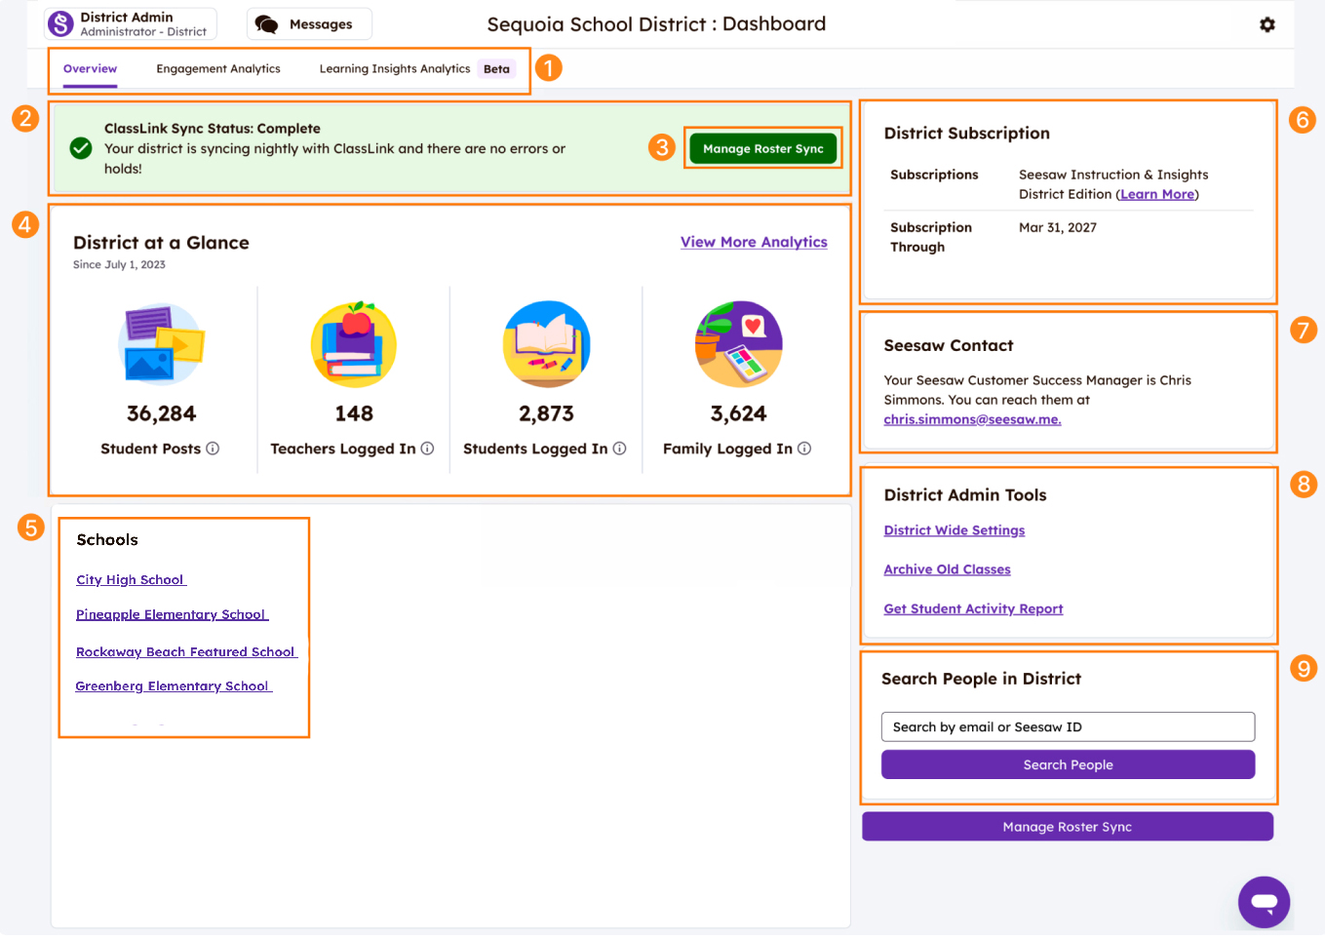Screen dimensions: 1325x939
Task: Click the info icon beside Teachers Logged In
Action: pyautogui.click(x=426, y=449)
